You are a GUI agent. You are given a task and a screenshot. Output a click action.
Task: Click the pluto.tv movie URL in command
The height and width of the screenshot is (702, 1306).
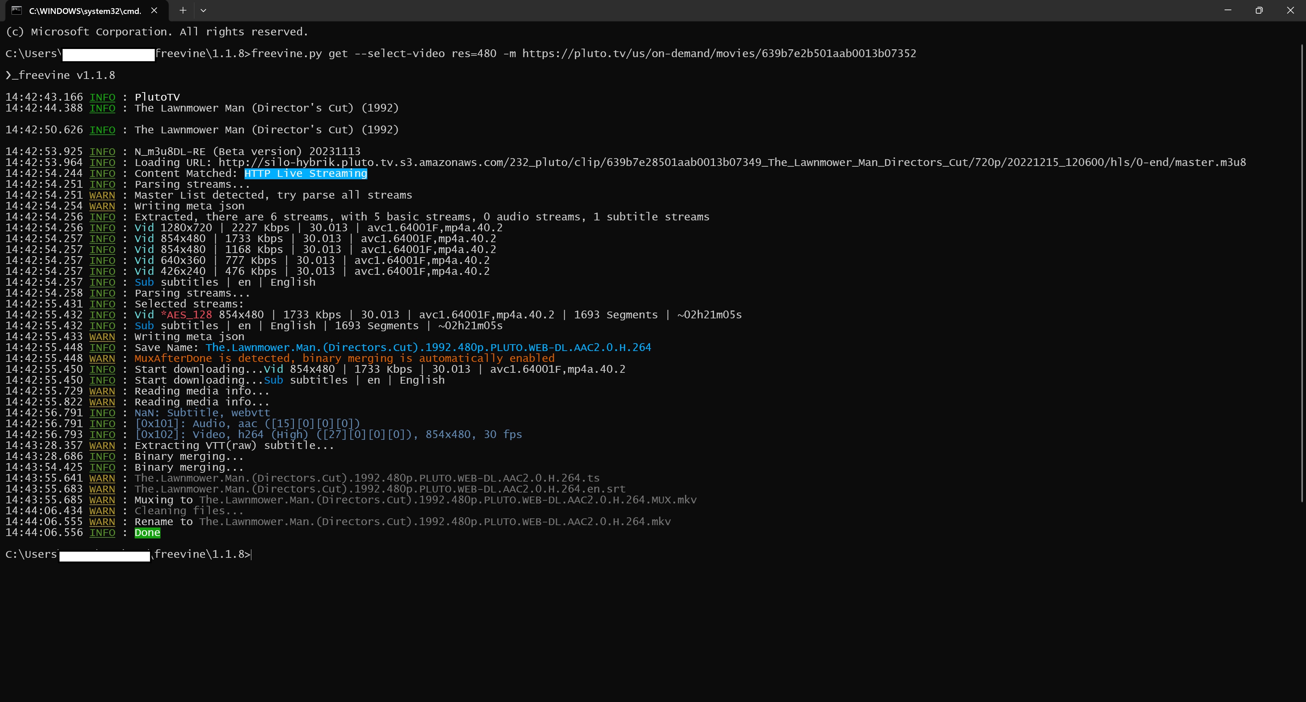coord(719,54)
